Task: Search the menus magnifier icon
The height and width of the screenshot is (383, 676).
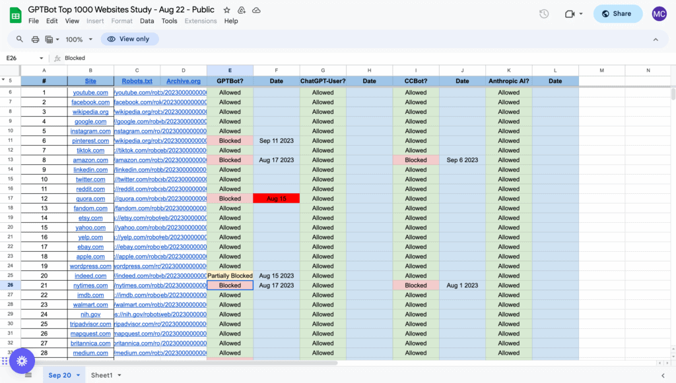Action: tap(19, 39)
